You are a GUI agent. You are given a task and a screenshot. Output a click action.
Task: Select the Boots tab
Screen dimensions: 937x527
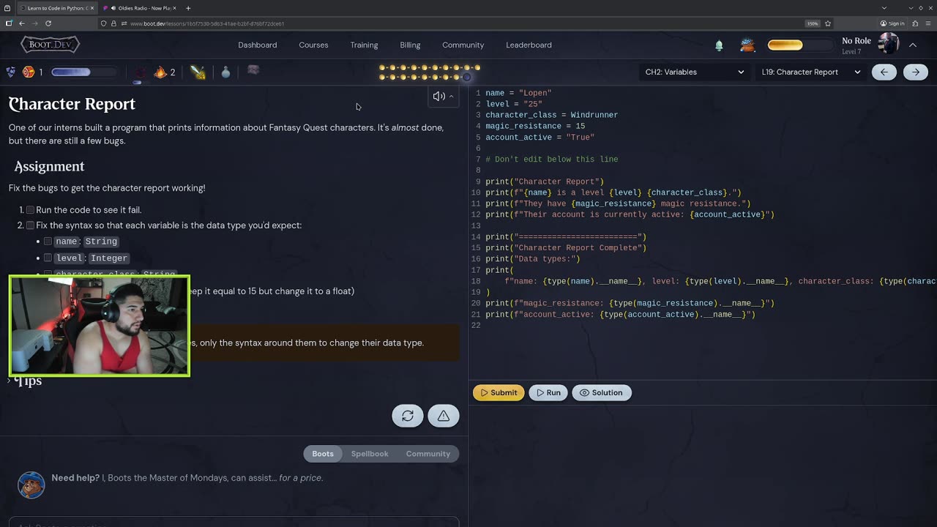point(323,454)
